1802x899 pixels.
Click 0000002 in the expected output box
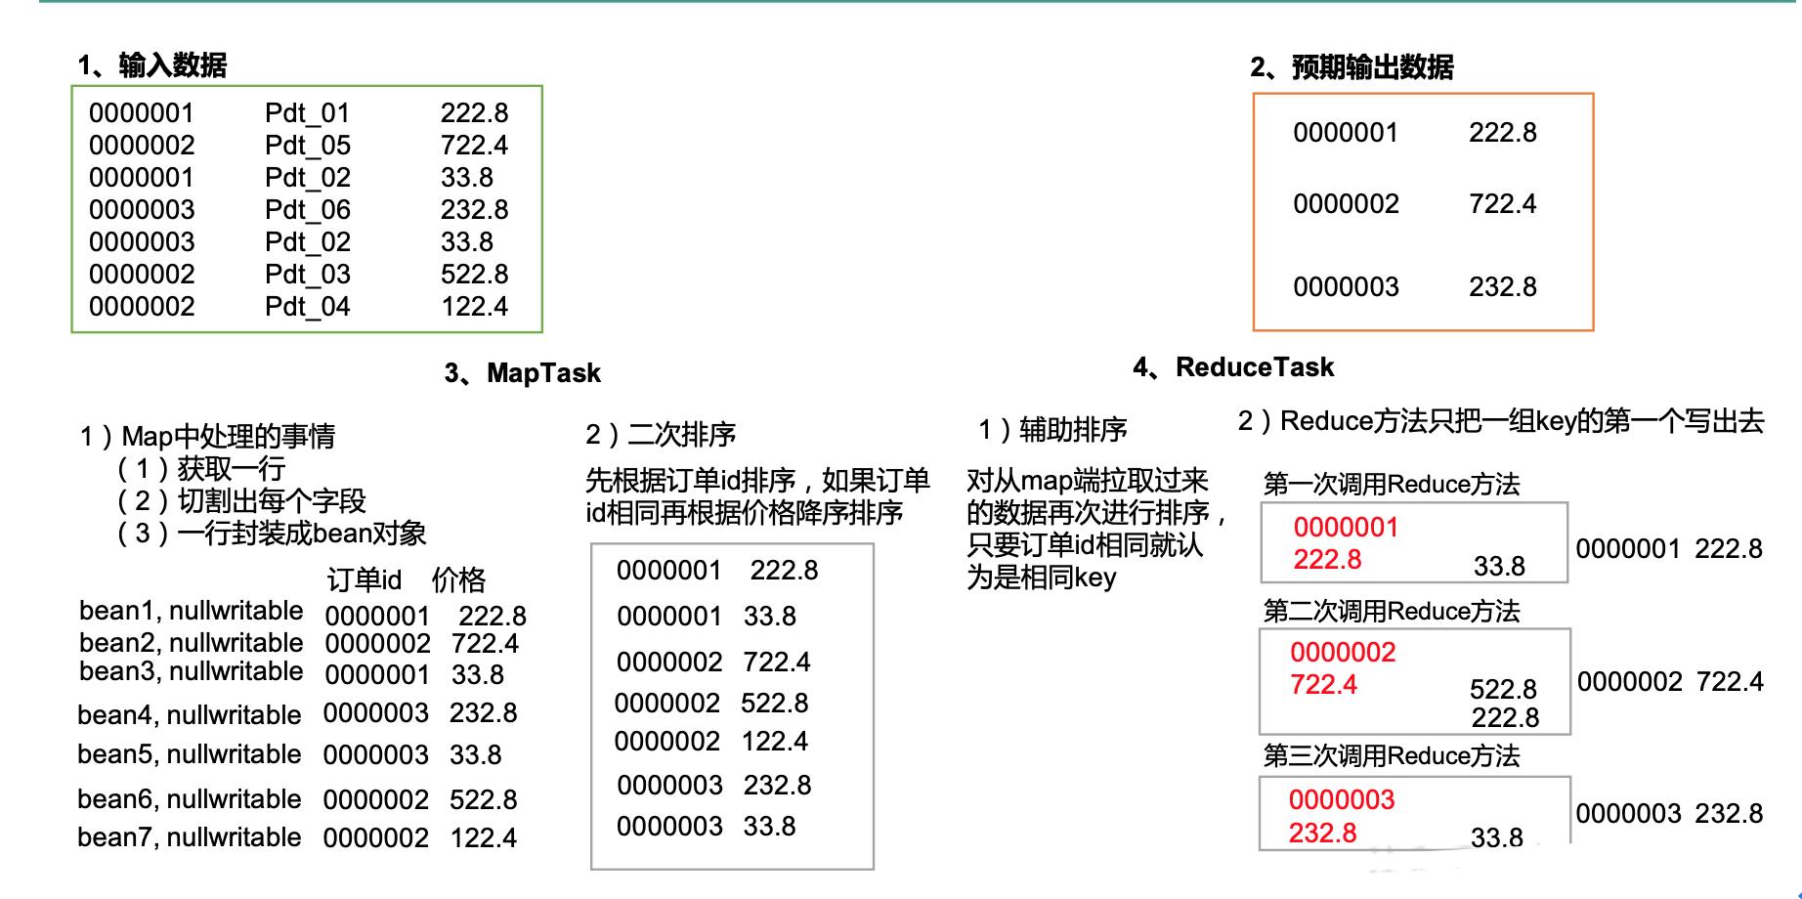1346,204
